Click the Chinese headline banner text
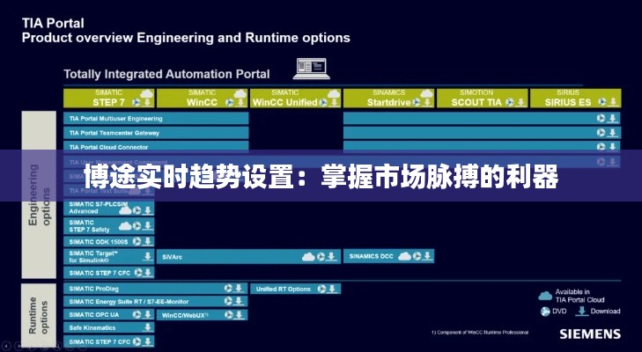Image resolution: width=642 pixels, height=352 pixels. point(321,178)
